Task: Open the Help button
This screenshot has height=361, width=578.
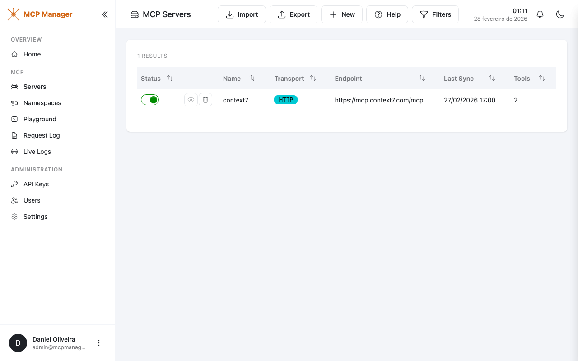Action: pyautogui.click(x=387, y=14)
